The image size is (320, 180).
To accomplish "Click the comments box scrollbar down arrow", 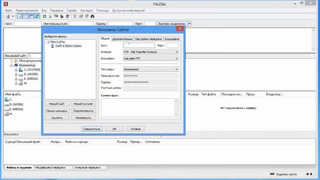I will 176,114.
